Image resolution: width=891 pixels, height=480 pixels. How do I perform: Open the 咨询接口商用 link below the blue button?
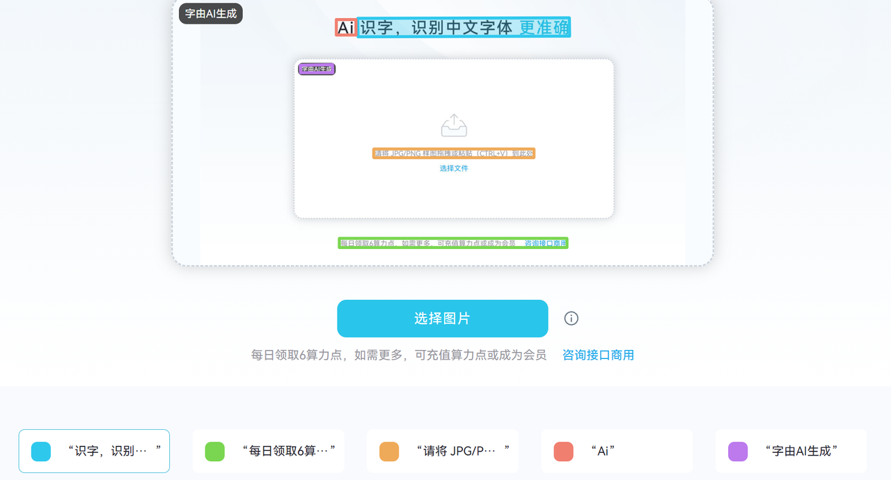click(598, 355)
